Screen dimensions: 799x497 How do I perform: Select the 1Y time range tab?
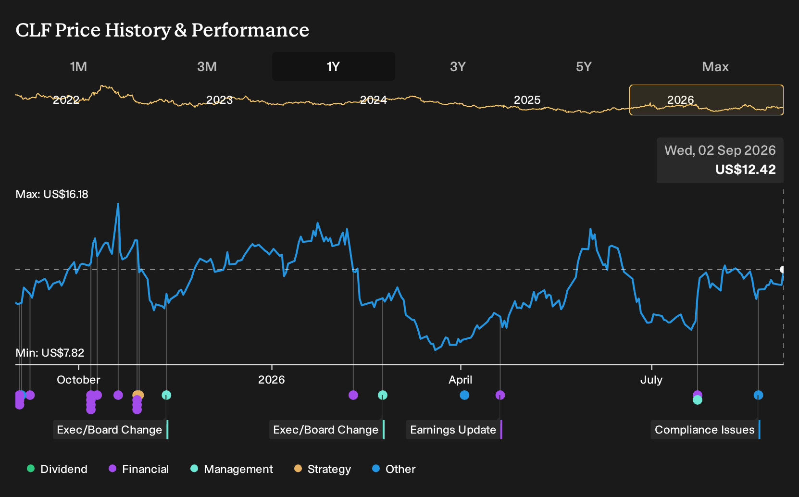(334, 66)
